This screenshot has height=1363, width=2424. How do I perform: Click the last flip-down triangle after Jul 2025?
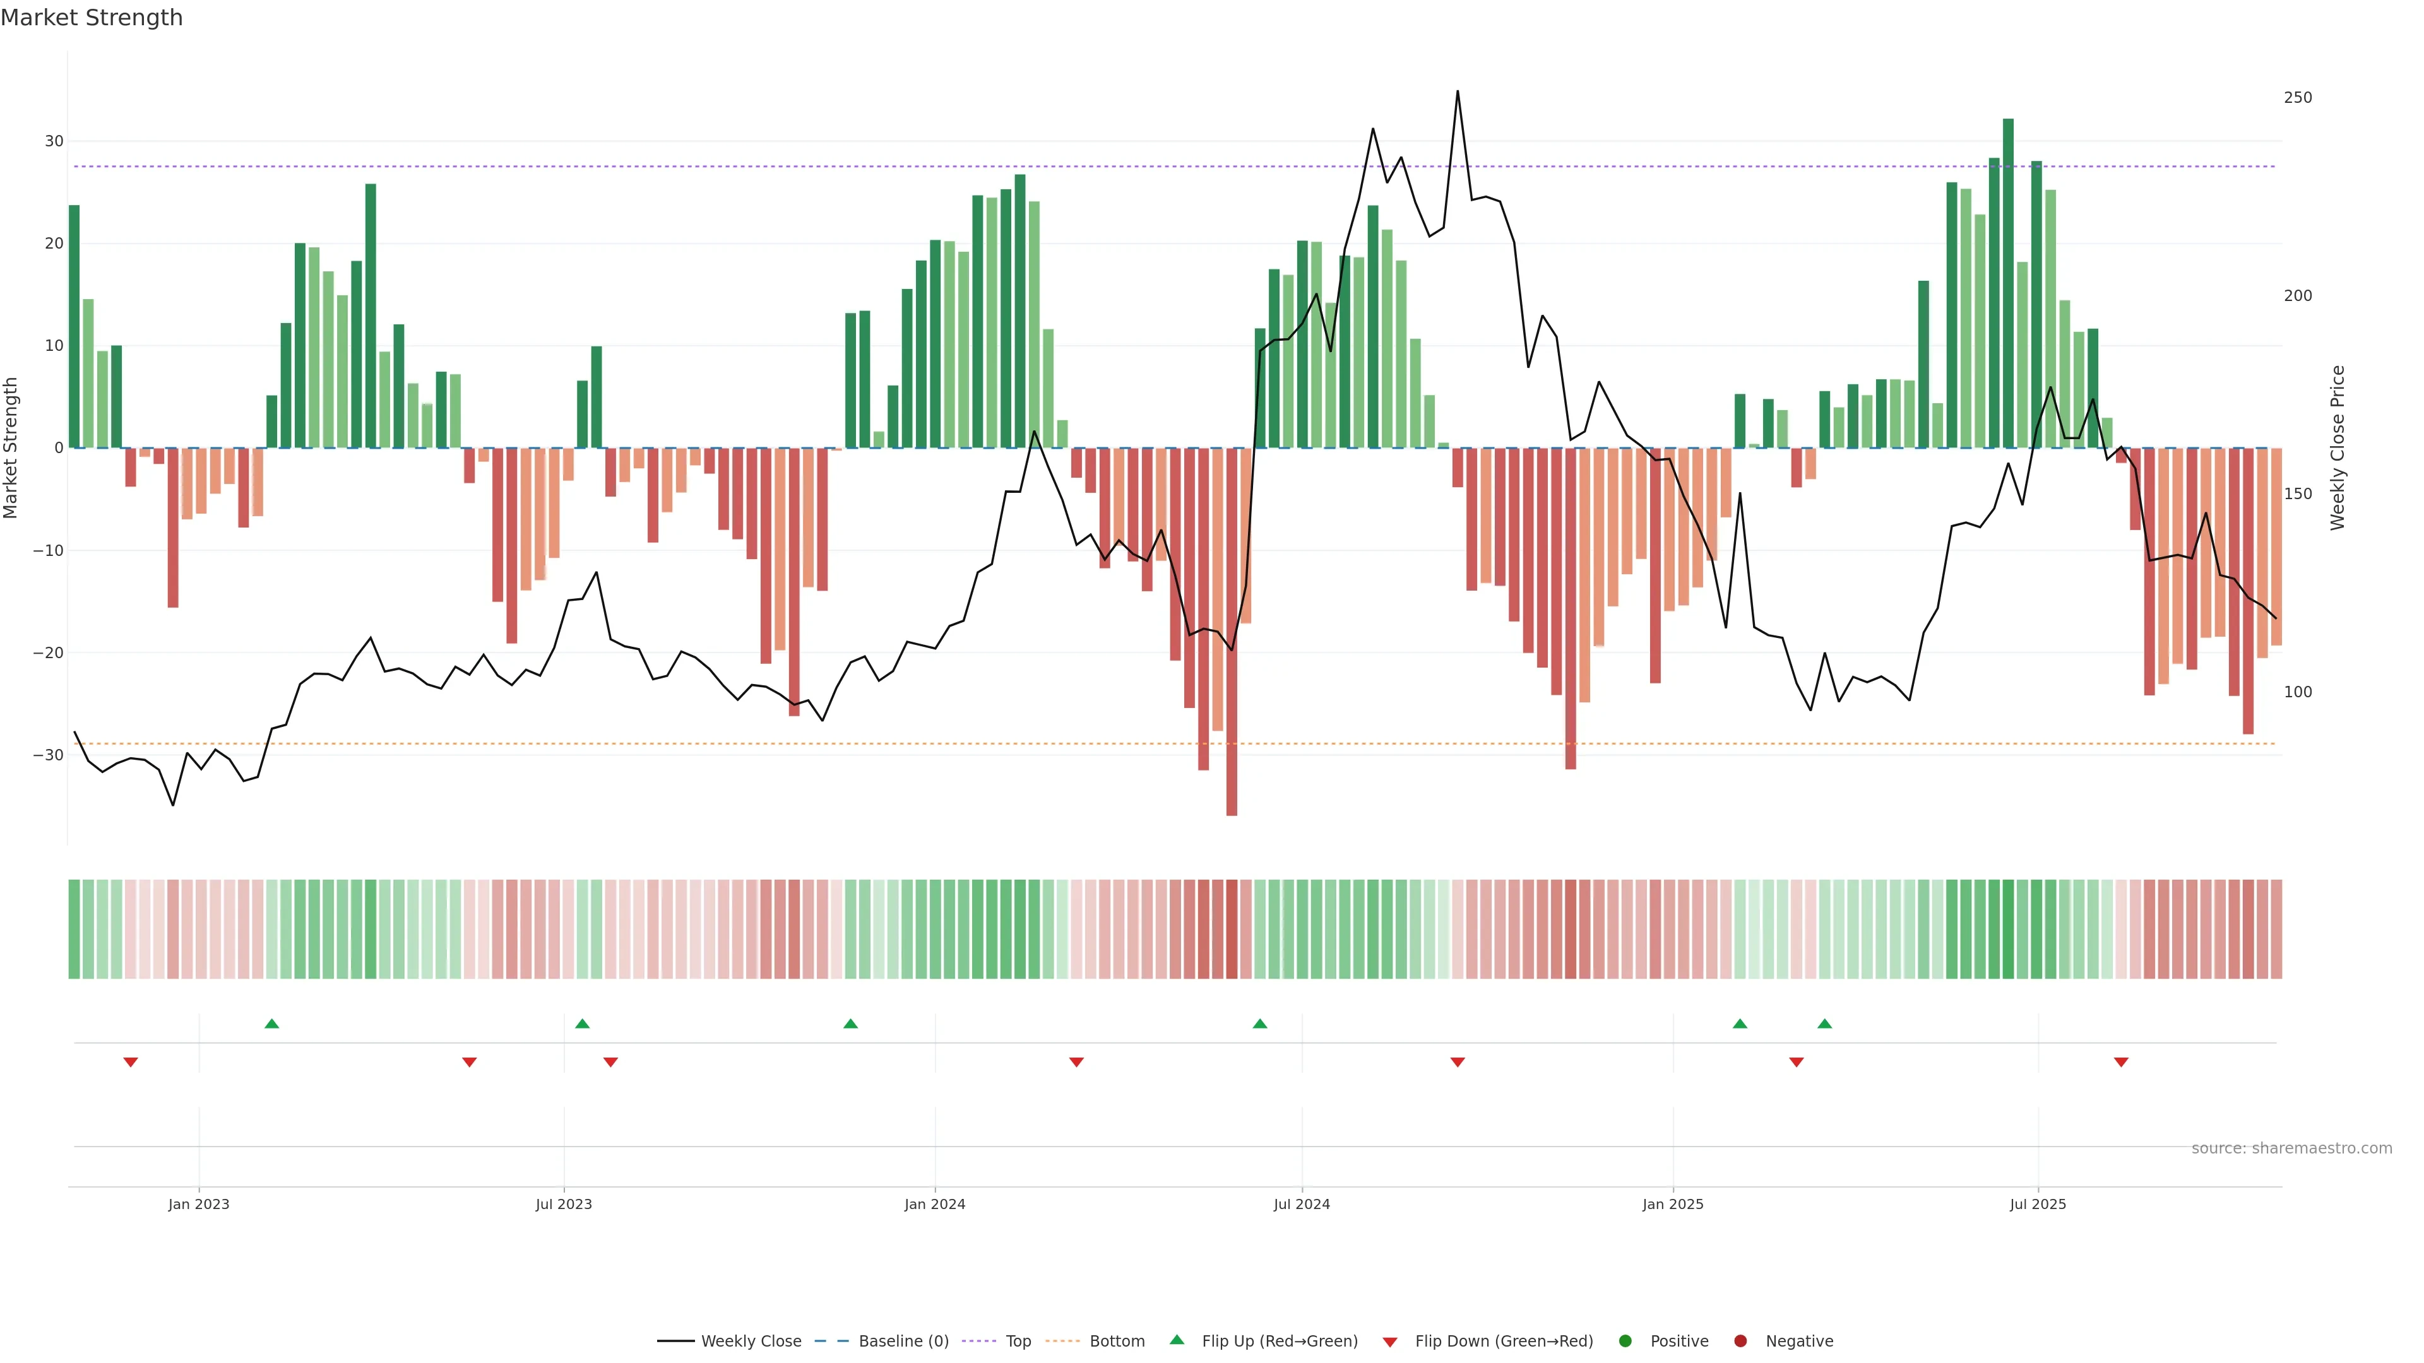(2121, 1062)
